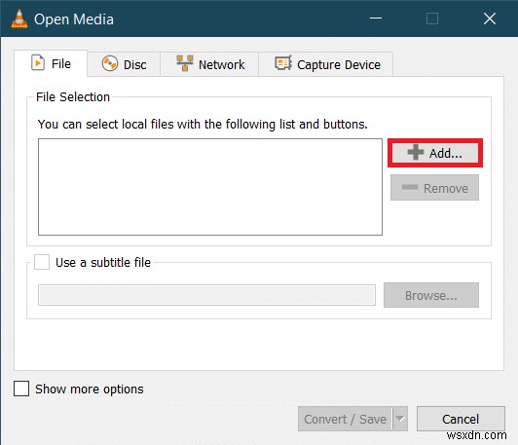Toggle Show more options checkbox

(21, 389)
